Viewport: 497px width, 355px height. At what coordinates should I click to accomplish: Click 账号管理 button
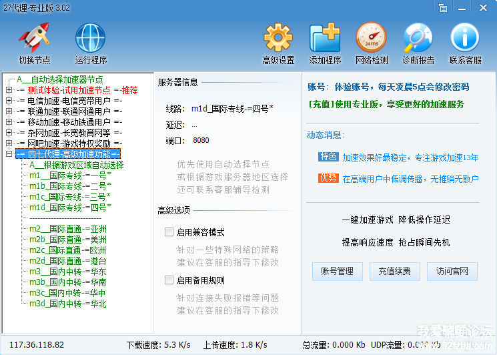click(338, 272)
